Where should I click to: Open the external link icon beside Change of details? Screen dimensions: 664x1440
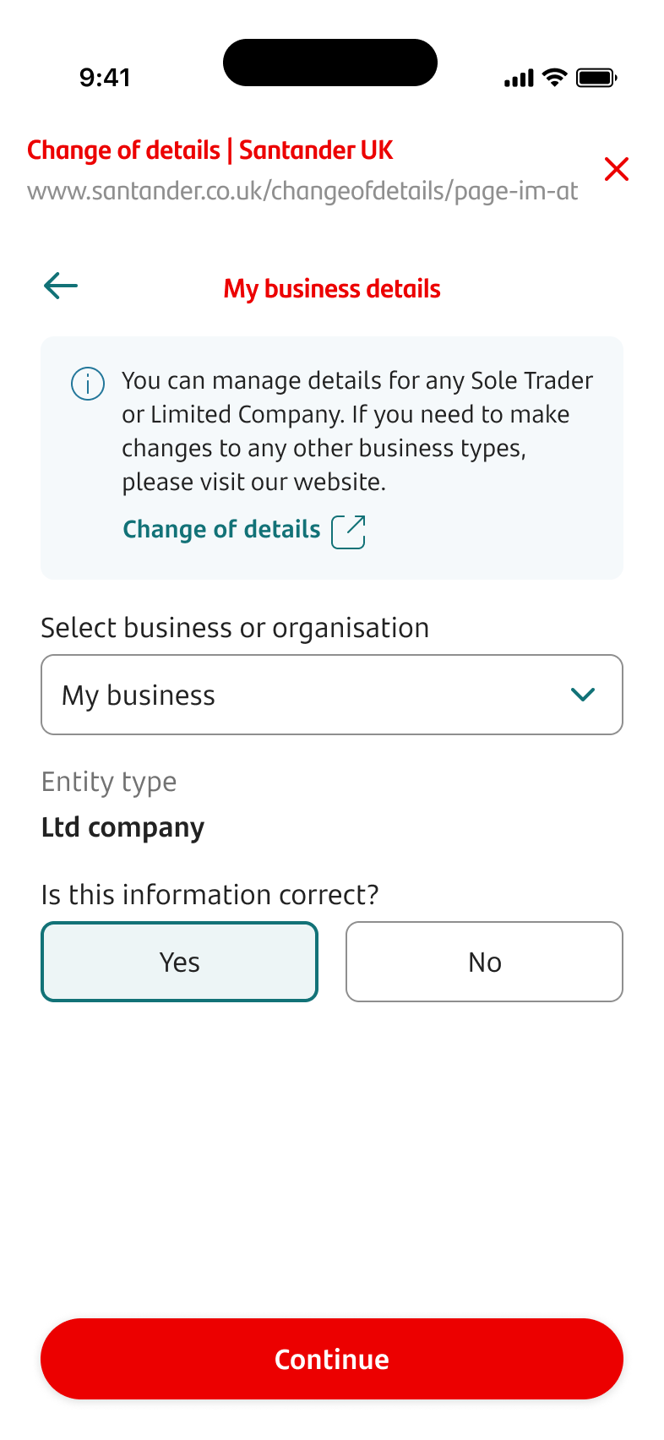tap(348, 532)
